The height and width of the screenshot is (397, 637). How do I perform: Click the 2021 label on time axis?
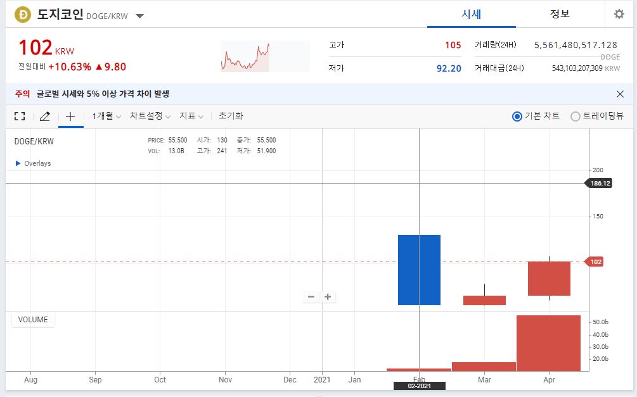[x=322, y=380]
